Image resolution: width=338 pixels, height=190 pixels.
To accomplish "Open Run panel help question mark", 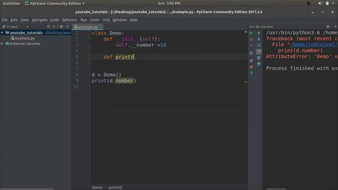I will [x=251, y=73].
